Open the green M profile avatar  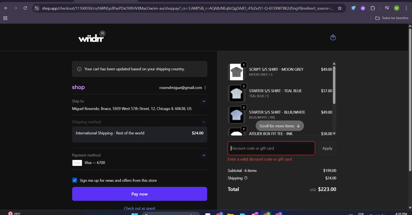point(397,8)
